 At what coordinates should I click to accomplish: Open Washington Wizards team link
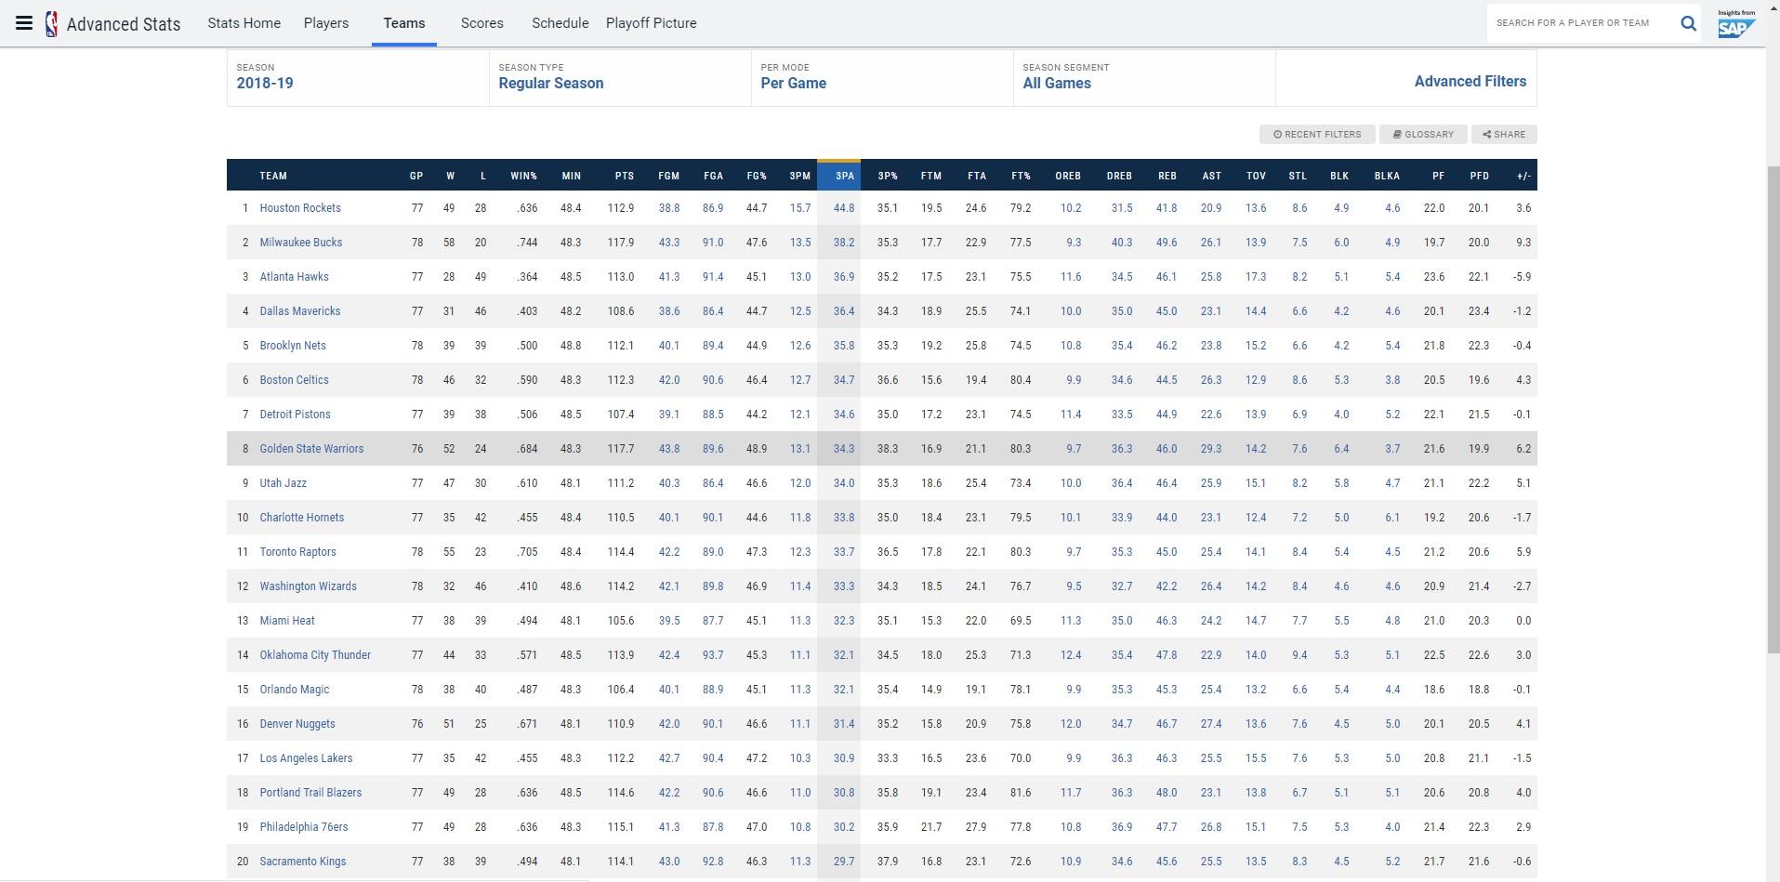click(308, 586)
